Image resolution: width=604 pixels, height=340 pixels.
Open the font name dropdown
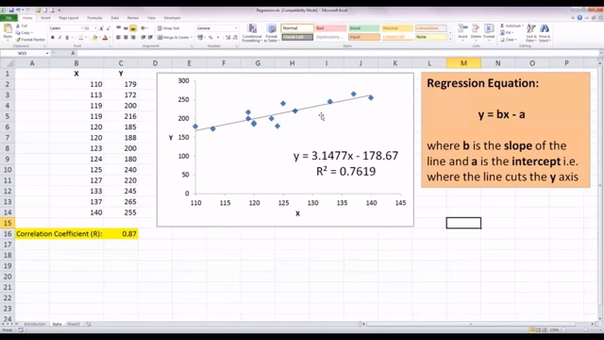pyautogui.click(x=82, y=27)
